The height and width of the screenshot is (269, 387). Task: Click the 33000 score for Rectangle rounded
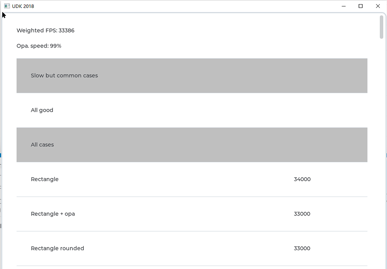click(x=302, y=248)
